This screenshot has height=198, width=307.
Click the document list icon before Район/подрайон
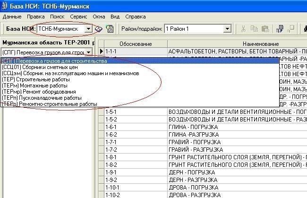click(110, 29)
